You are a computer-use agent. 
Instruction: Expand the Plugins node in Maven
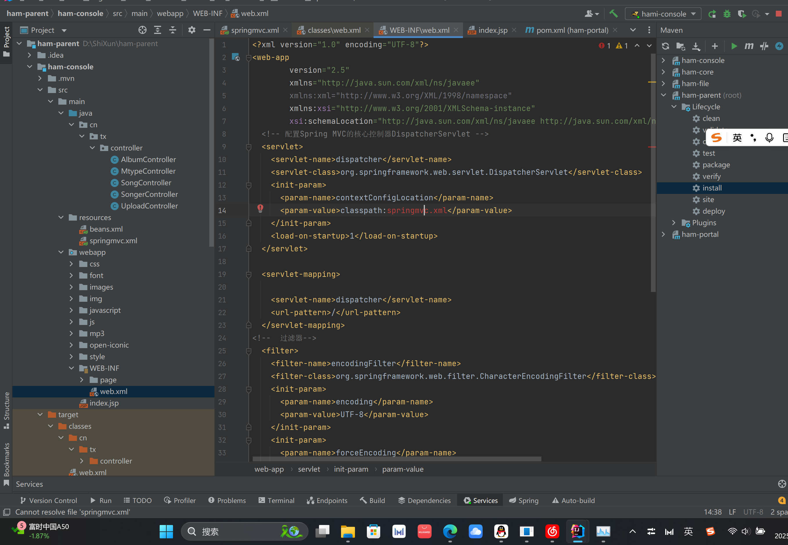[x=673, y=223]
